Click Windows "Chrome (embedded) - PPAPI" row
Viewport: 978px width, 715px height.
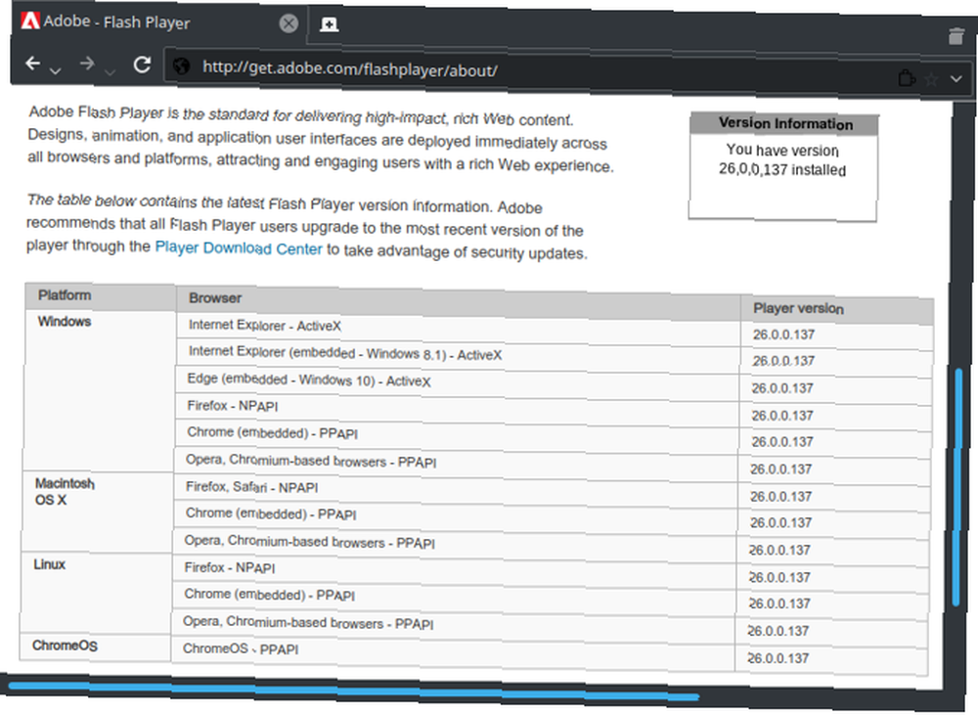[456, 437]
